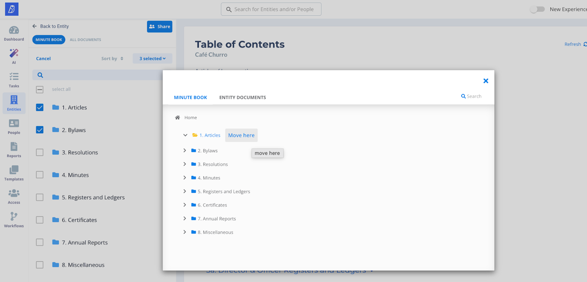Screen dimensions: 587x282
Task: Check the 3. Resolutions checkbox
Action: pos(40,152)
